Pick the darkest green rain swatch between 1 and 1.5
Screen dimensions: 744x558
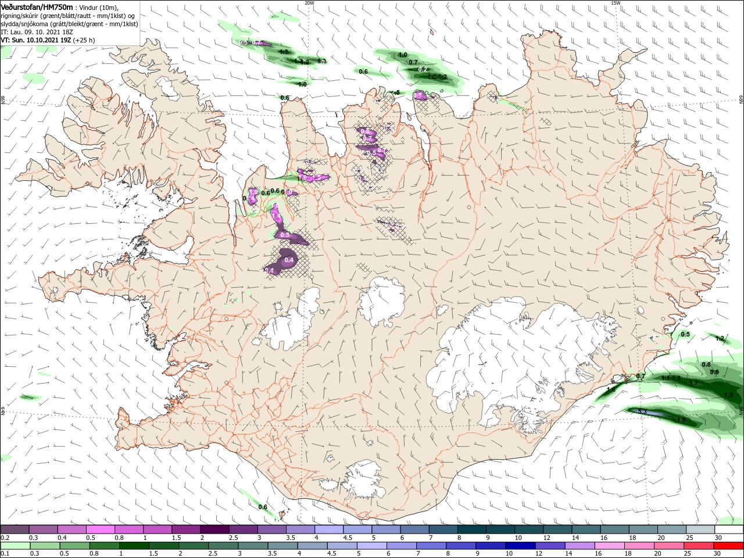(x=134, y=545)
